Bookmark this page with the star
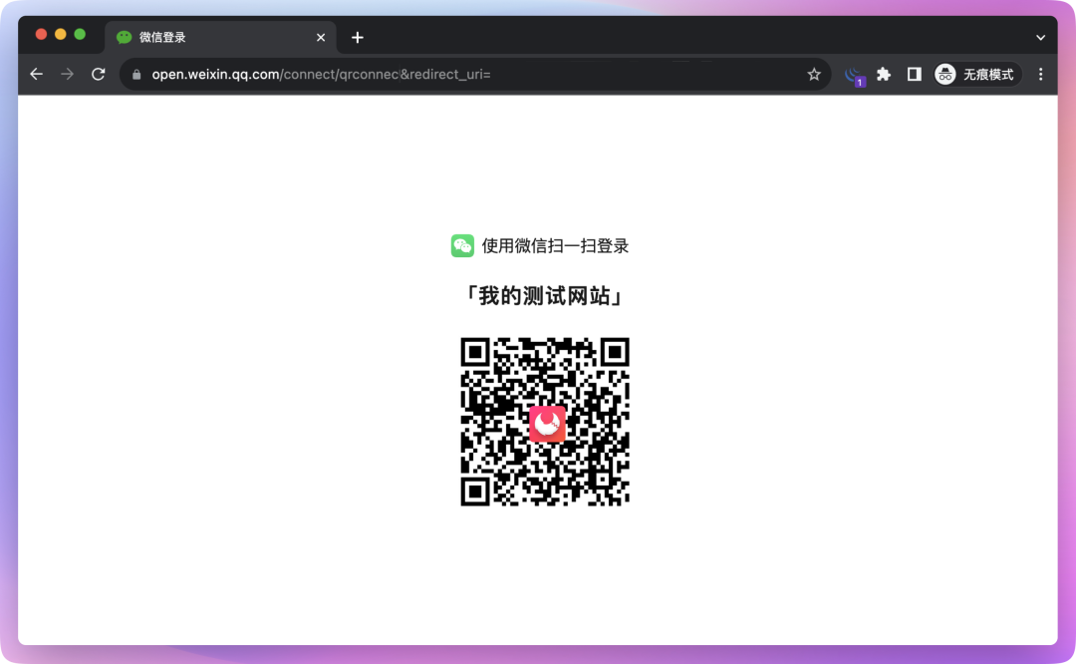1076x664 pixels. point(814,74)
